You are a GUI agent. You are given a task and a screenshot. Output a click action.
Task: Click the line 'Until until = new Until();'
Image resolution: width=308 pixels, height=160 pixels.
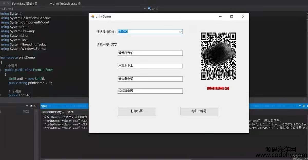(27, 79)
